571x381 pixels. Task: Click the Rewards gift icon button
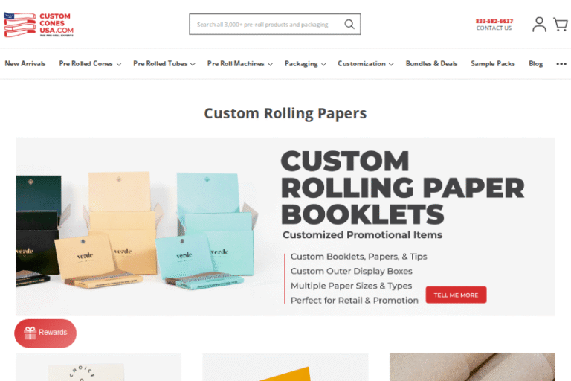(x=45, y=333)
